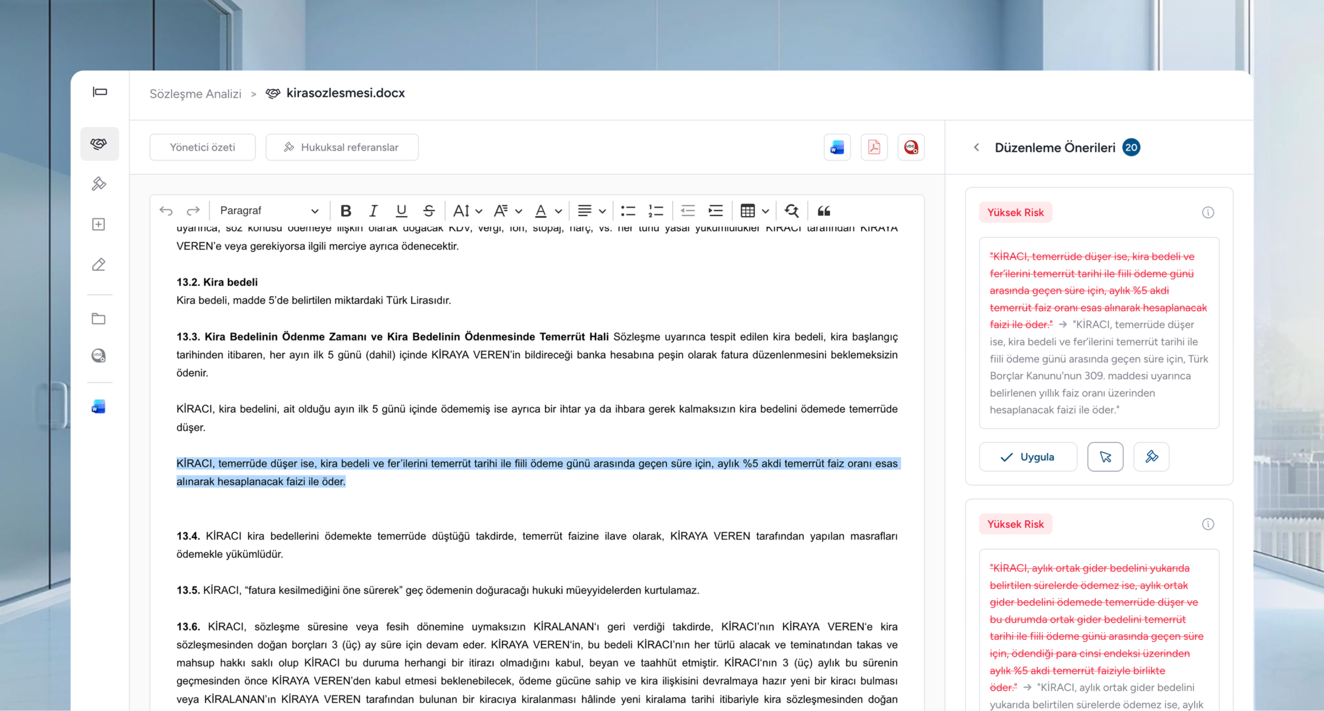Screen dimensions: 1324x711
Task: Toggle bold formatting
Action: pos(346,211)
